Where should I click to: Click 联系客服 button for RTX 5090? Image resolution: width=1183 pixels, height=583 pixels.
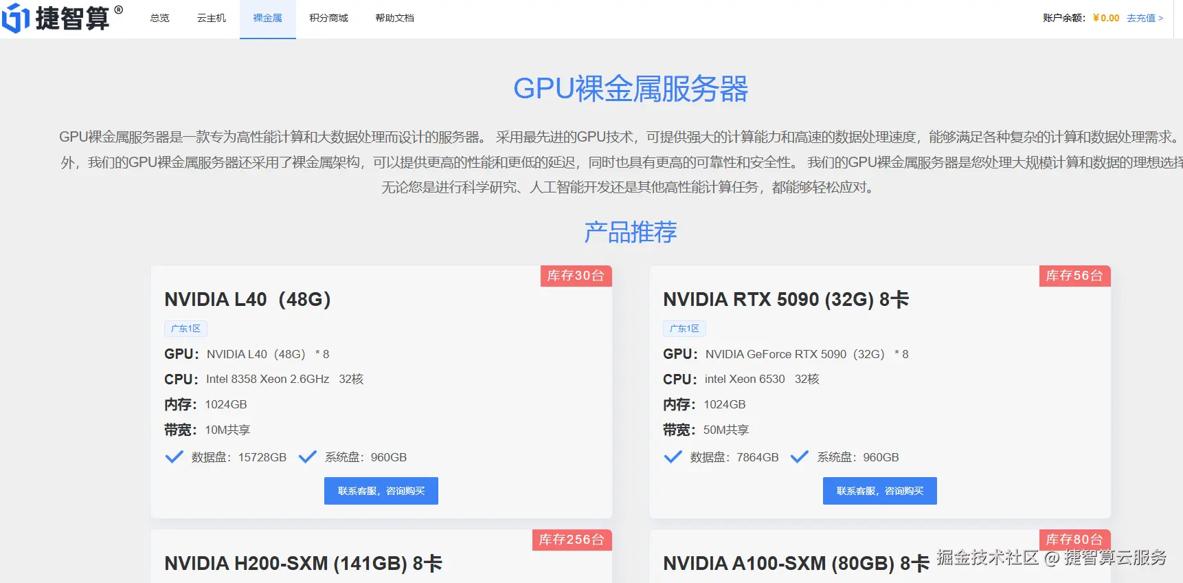click(880, 491)
